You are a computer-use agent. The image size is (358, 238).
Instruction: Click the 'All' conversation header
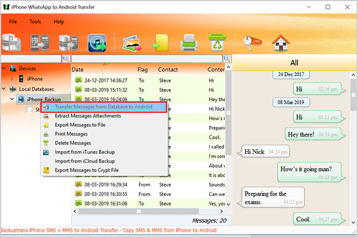pos(294,63)
